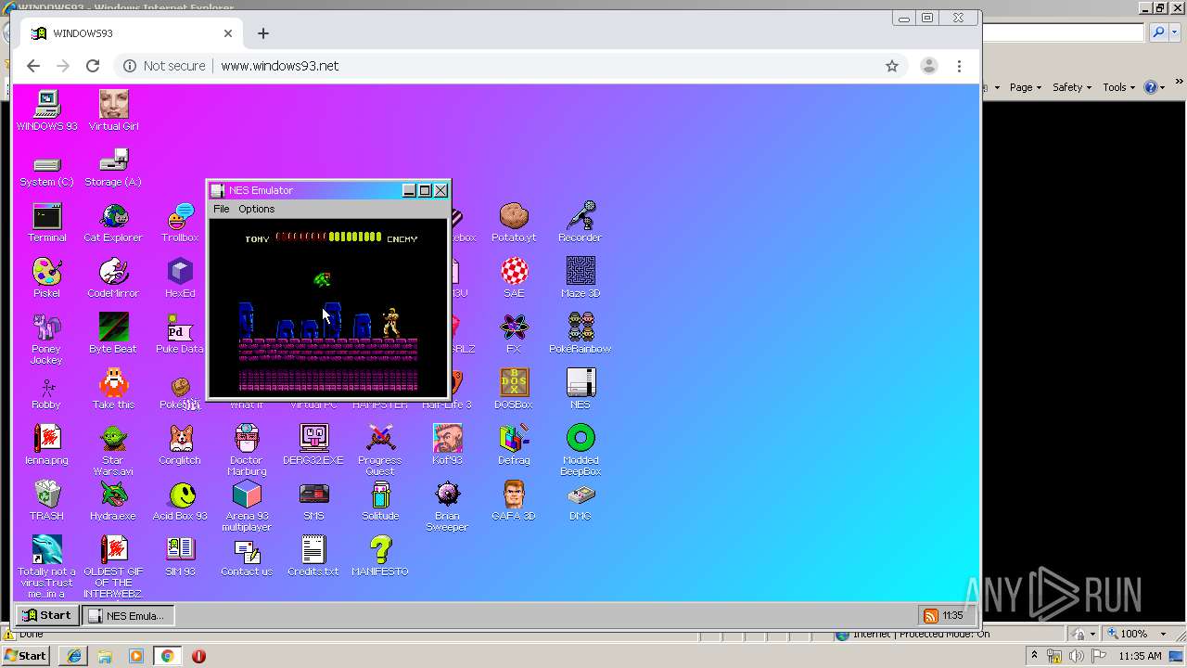The width and height of the screenshot is (1187, 668).
Task: Launch PokeRainbow icon
Action: [x=581, y=333]
